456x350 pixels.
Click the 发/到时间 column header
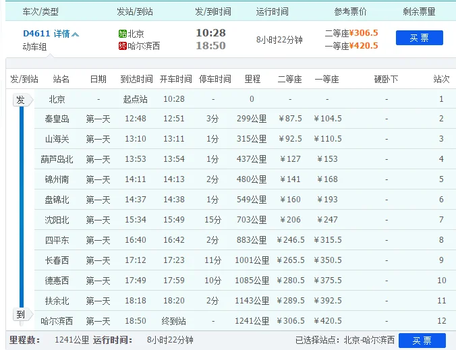pyautogui.click(x=213, y=11)
